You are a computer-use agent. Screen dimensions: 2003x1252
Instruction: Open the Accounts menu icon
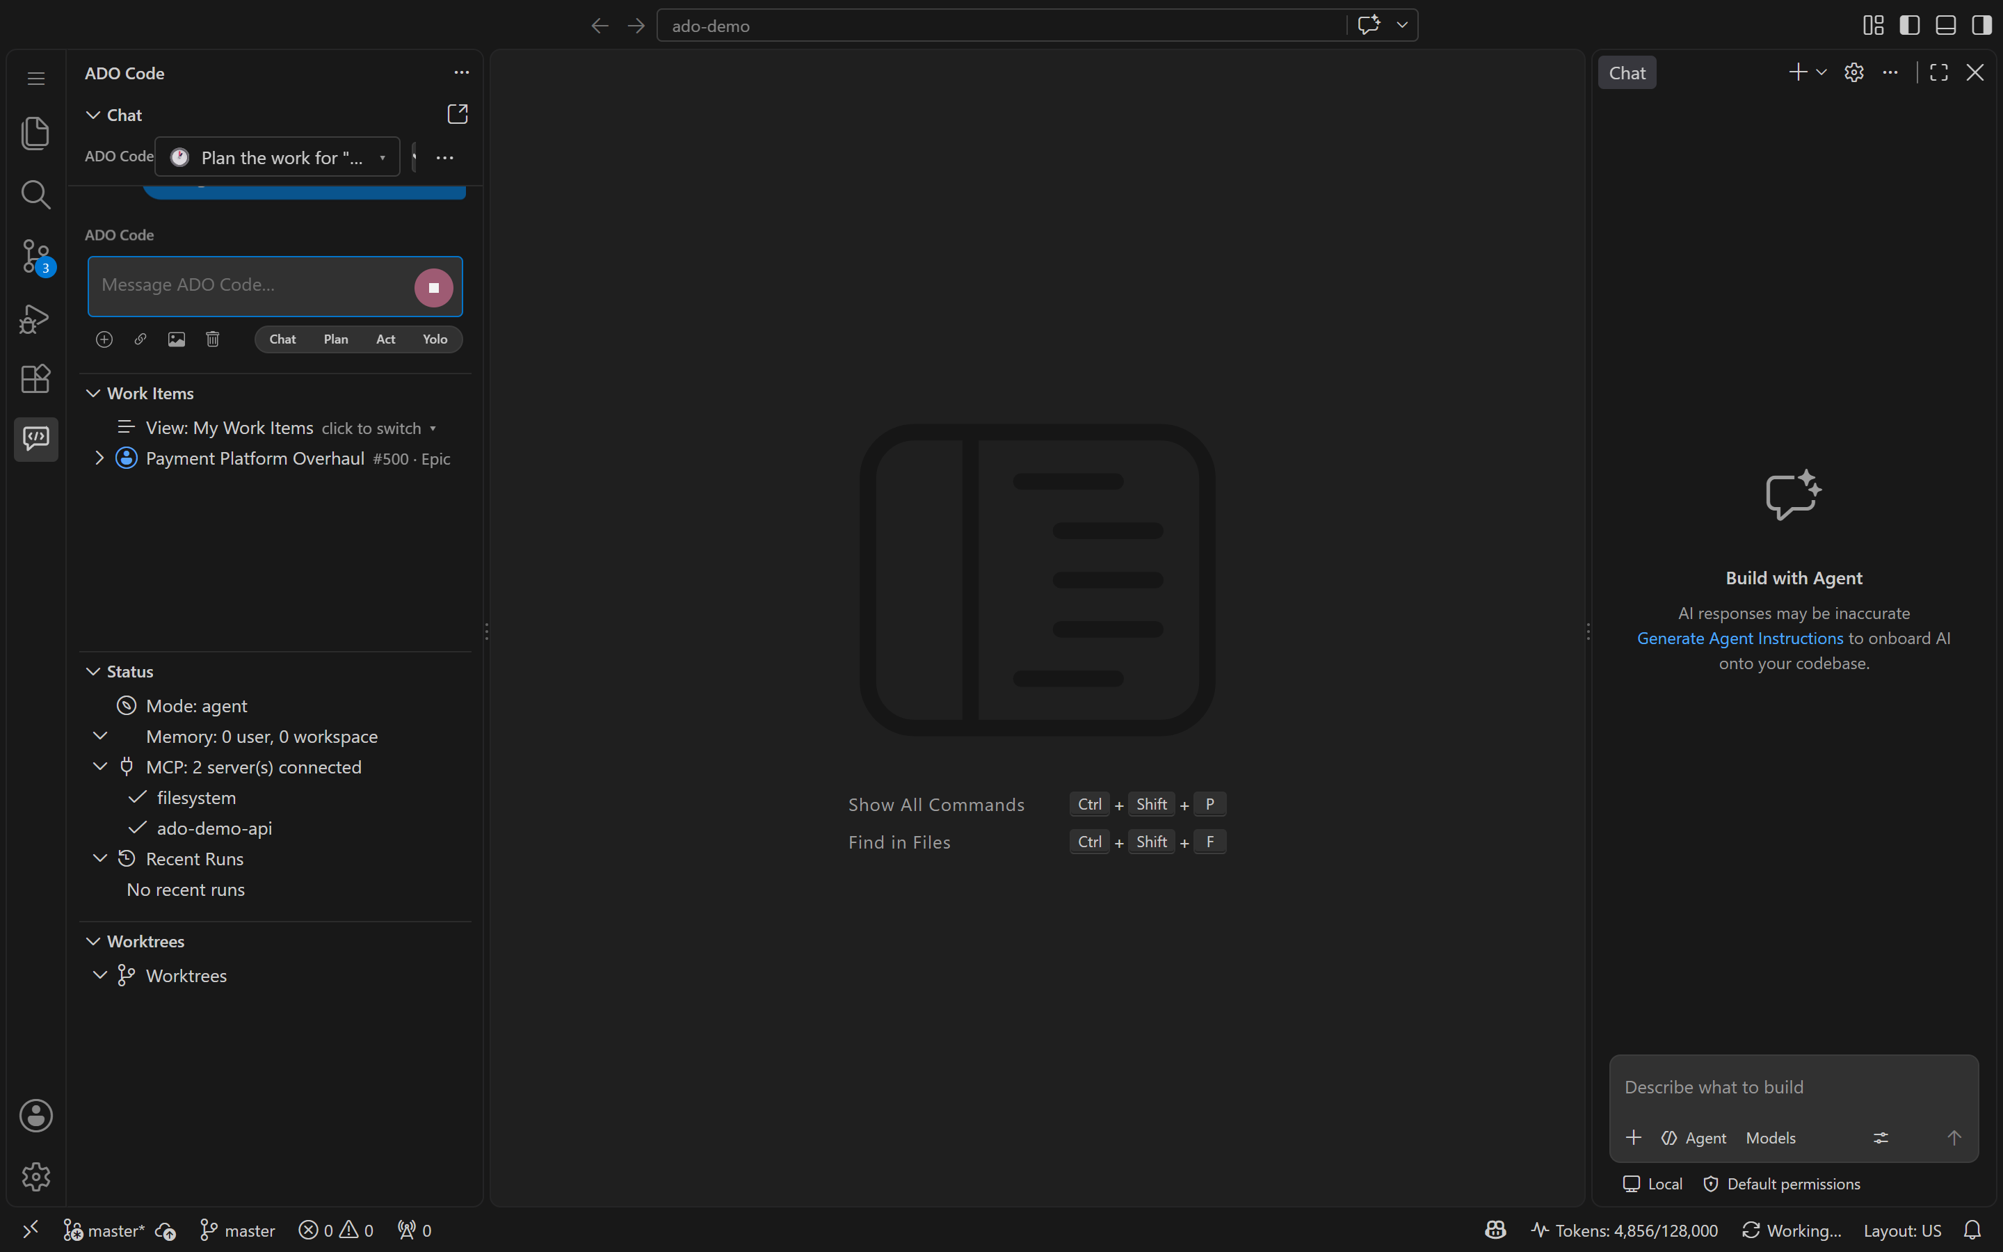(x=35, y=1116)
